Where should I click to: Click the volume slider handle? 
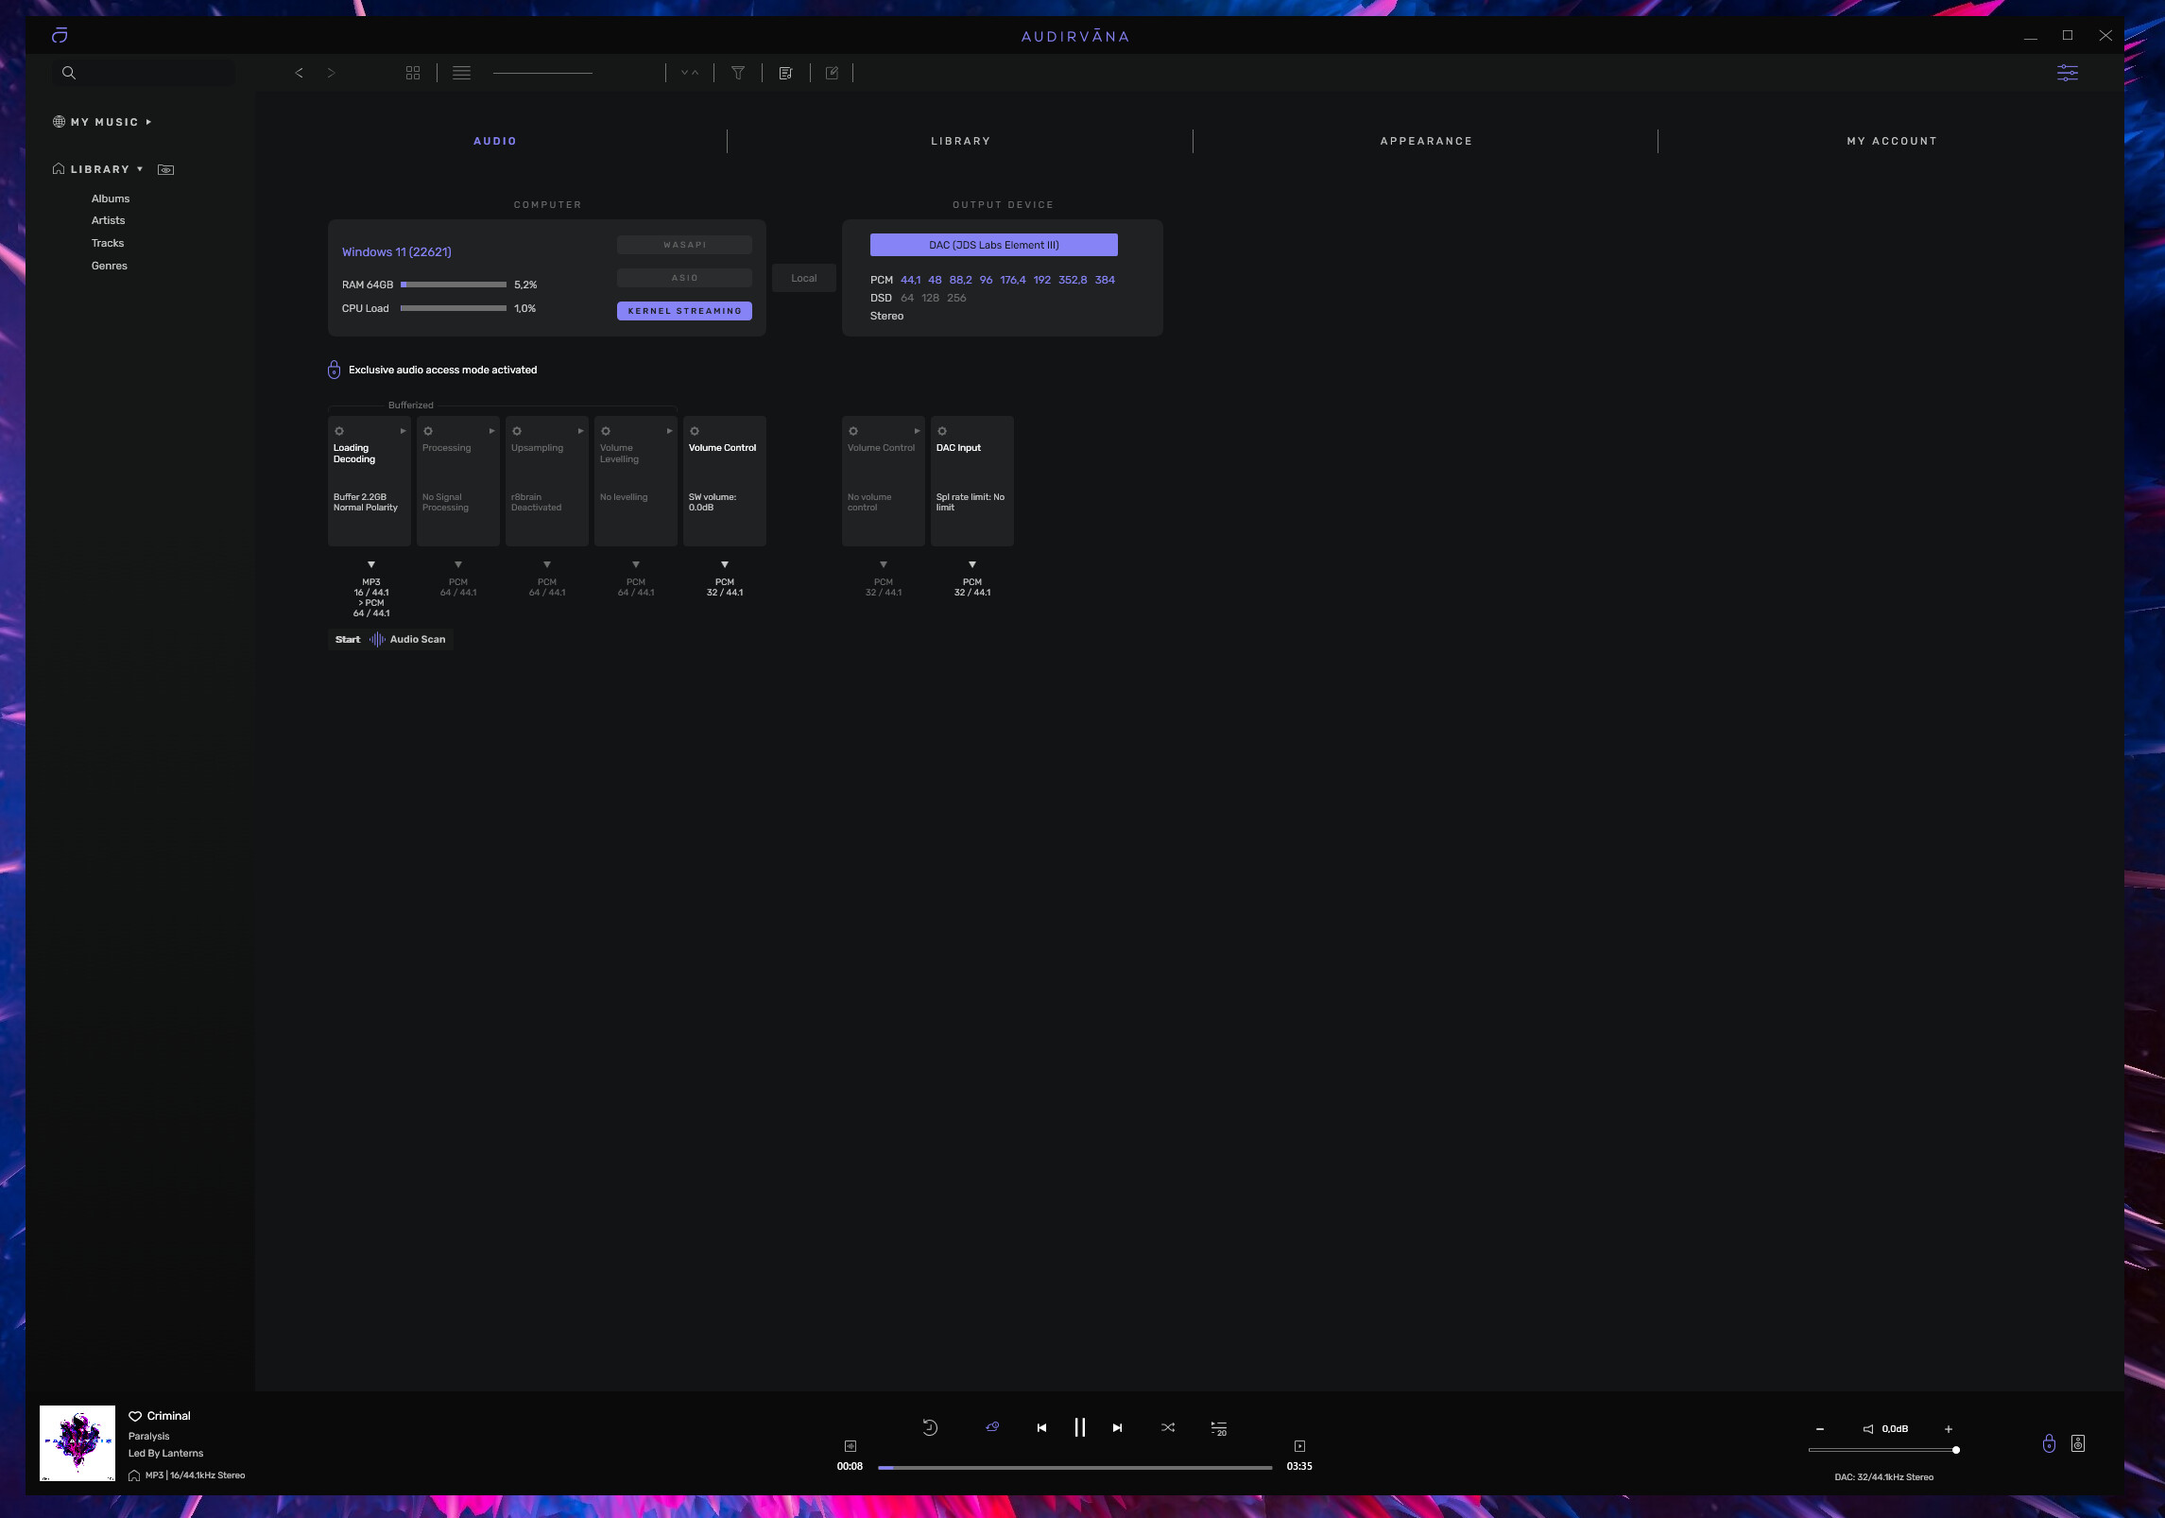(x=1956, y=1450)
